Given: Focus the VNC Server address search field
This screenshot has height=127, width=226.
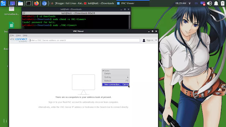Looking at the screenshot, I should coord(84,40).
